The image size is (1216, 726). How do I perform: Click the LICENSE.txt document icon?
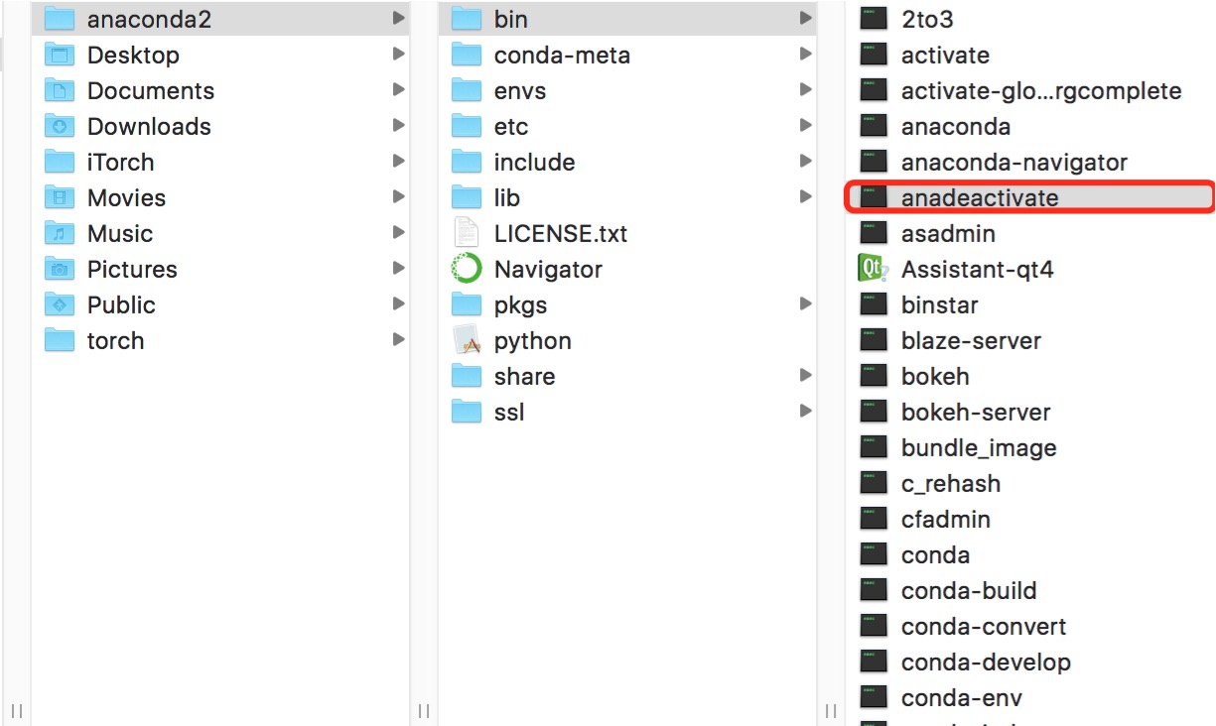click(467, 233)
